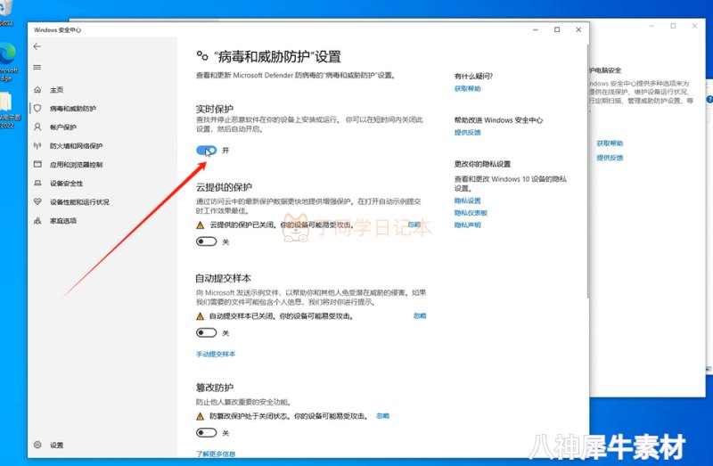Open 防火墙和网络保护 firewall icon

click(37, 146)
